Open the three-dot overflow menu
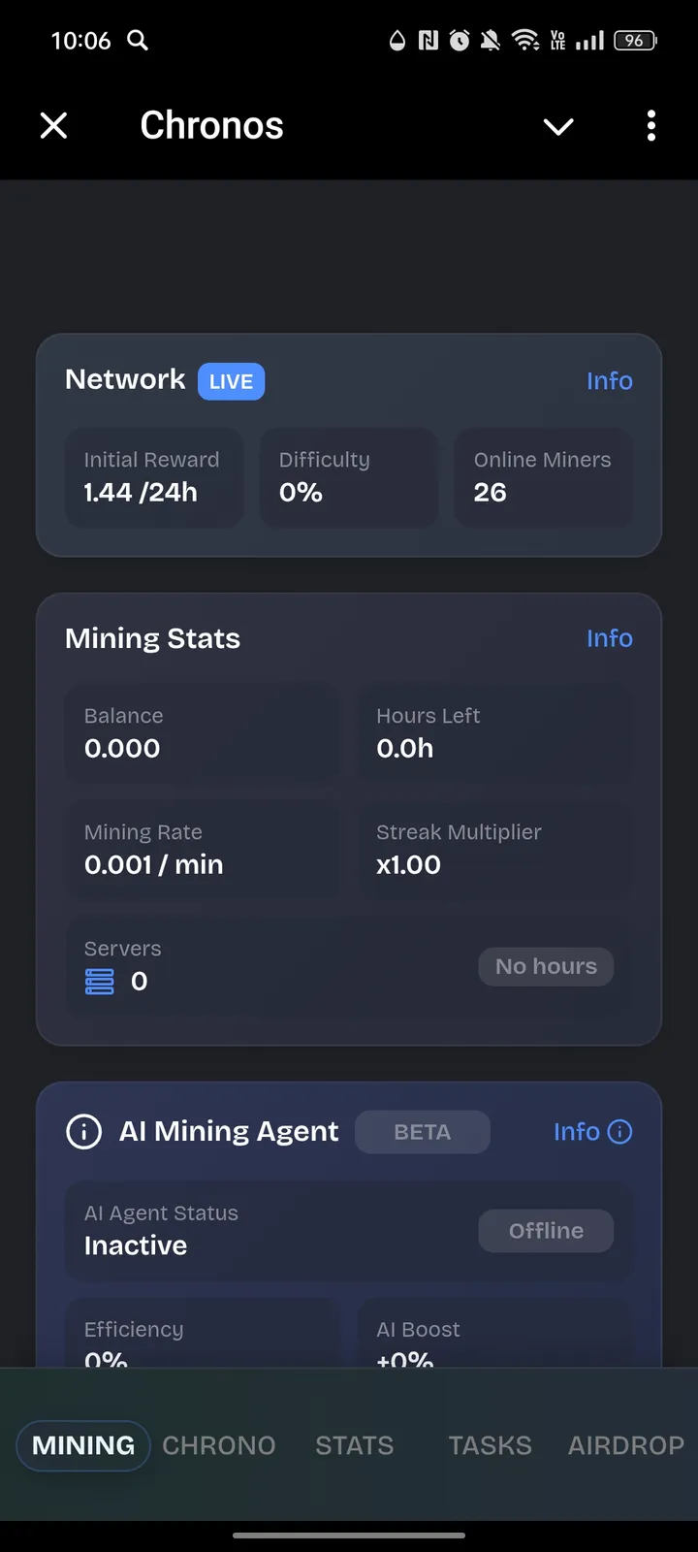 tap(650, 125)
